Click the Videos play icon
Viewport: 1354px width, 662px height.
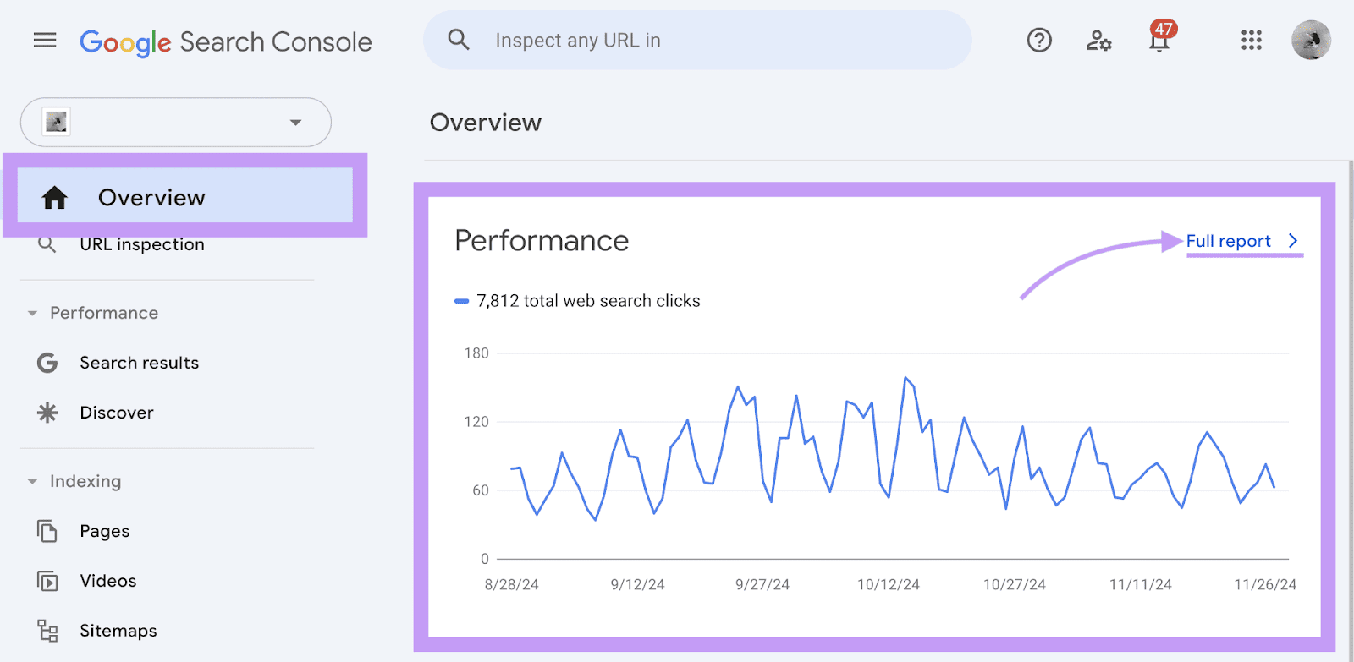click(x=47, y=581)
